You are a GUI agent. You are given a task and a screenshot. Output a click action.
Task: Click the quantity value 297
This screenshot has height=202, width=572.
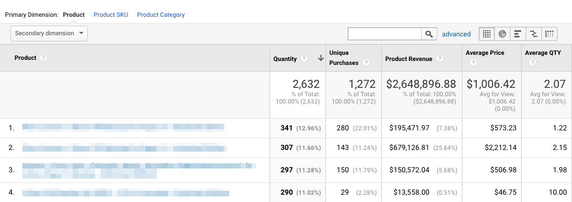287,170
